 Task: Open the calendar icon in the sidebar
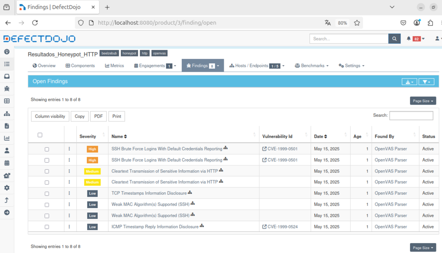6,163
